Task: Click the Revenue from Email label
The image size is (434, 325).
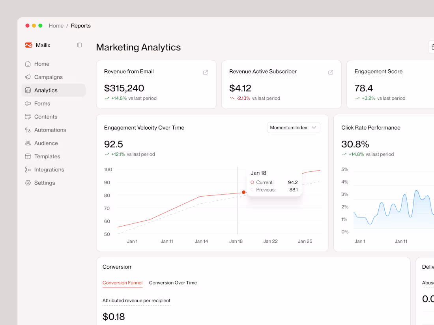Action: point(129,72)
